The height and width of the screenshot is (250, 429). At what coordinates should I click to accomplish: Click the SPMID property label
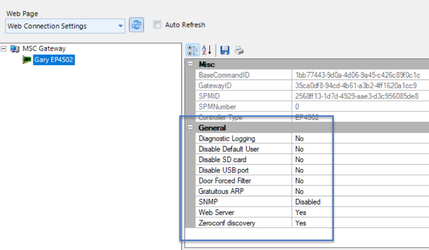pyautogui.click(x=209, y=96)
